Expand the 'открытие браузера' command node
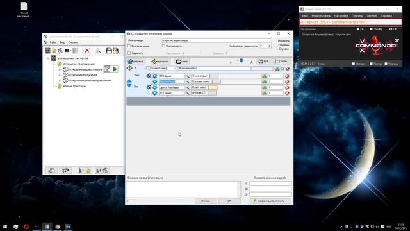Screen dimensions: 410x231 point(60,75)
